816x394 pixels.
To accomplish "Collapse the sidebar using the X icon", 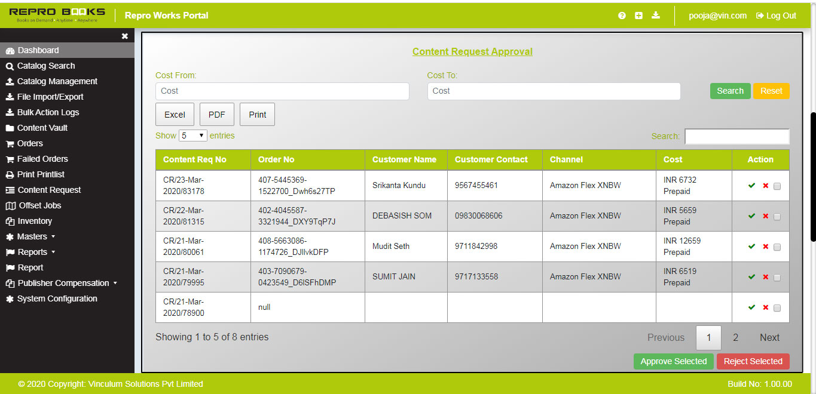I will coord(124,36).
